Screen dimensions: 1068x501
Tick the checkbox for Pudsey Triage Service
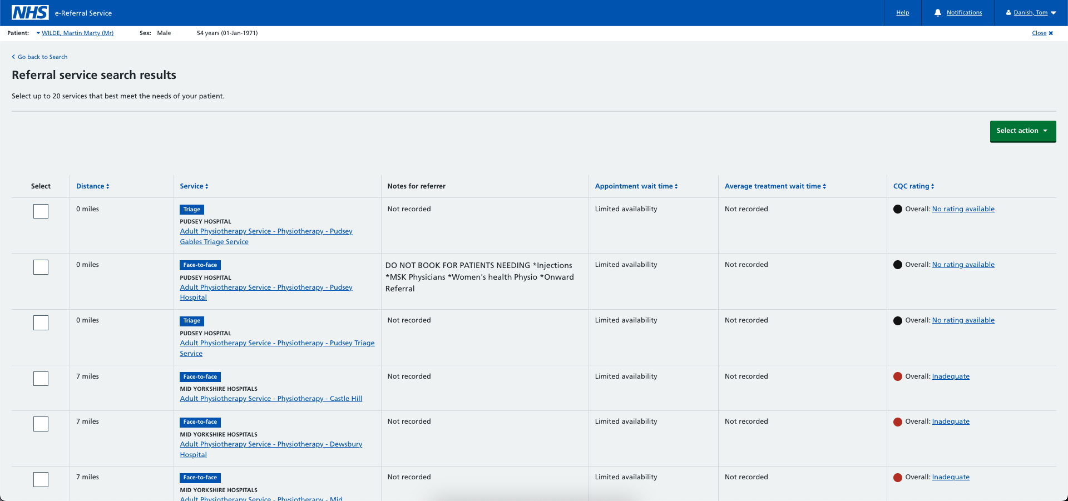41,323
